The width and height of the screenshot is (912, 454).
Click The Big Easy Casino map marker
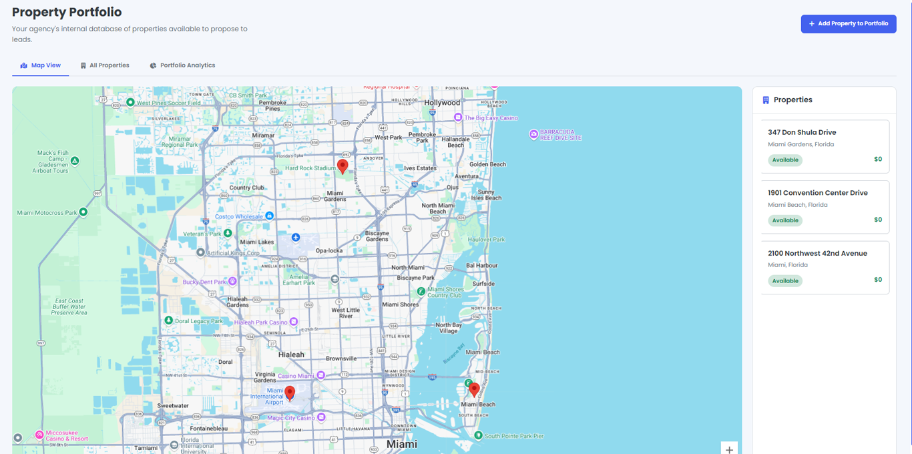458,118
